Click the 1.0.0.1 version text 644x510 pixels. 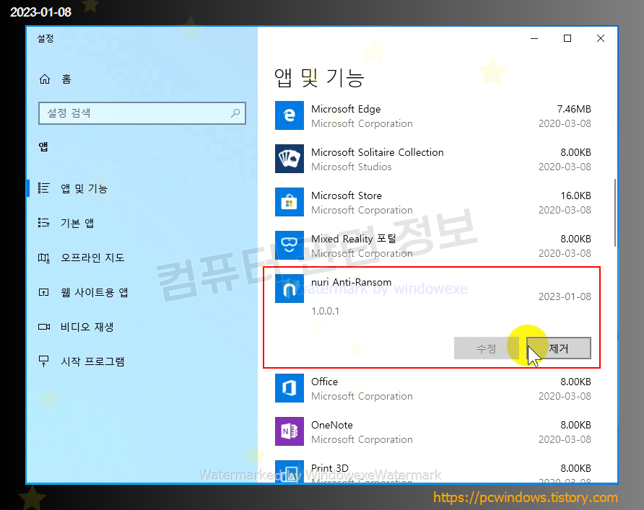[326, 311]
